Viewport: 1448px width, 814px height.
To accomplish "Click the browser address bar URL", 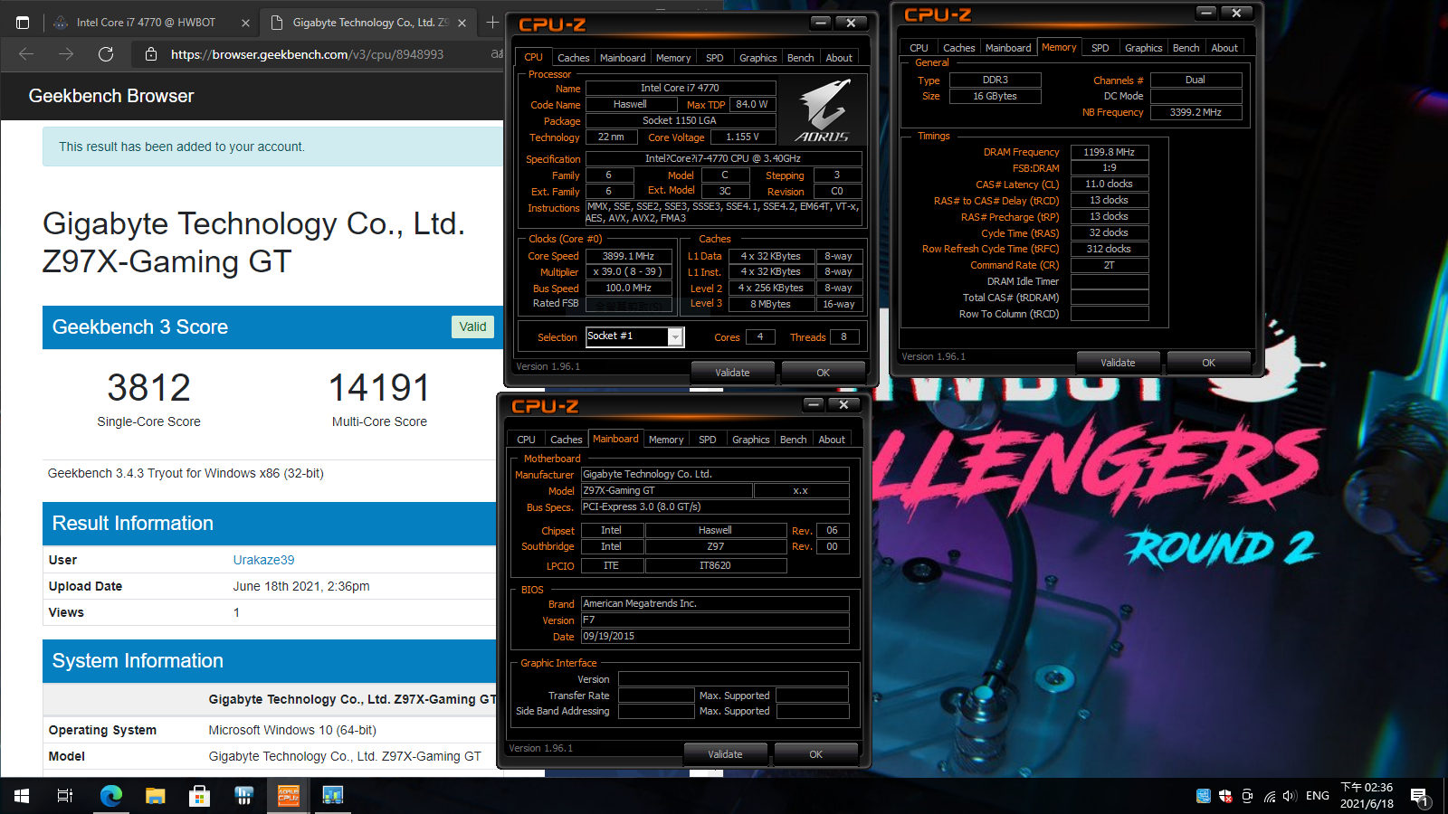I will pos(307,54).
